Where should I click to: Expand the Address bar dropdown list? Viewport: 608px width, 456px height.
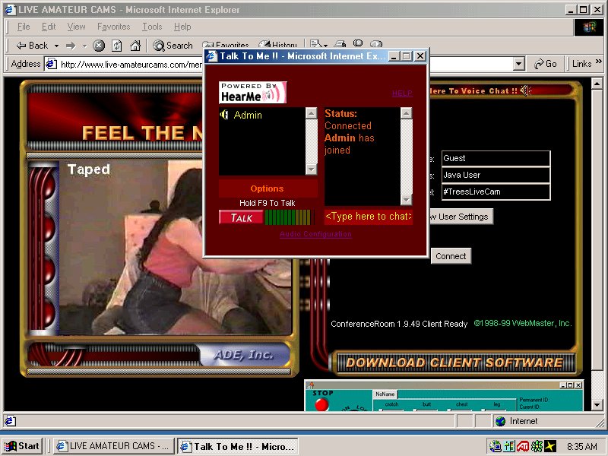(x=519, y=64)
